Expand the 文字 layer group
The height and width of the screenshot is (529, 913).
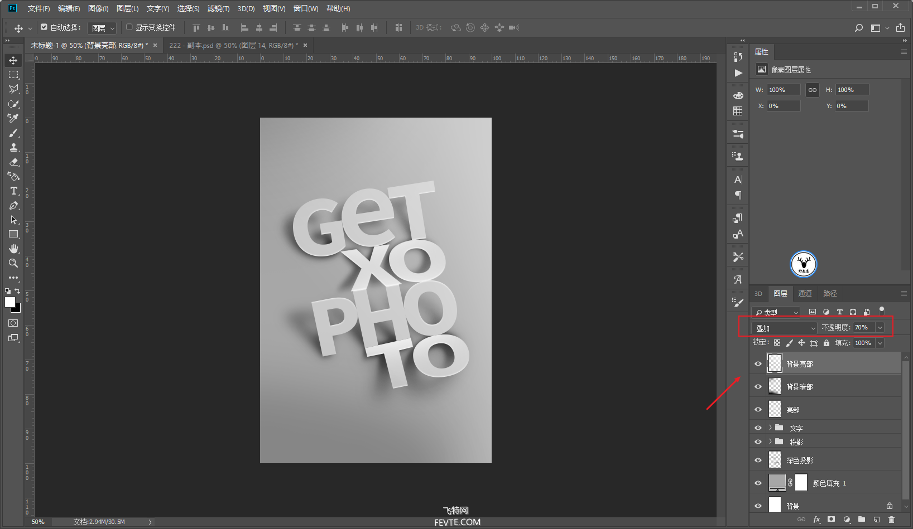[x=770, y=428]
